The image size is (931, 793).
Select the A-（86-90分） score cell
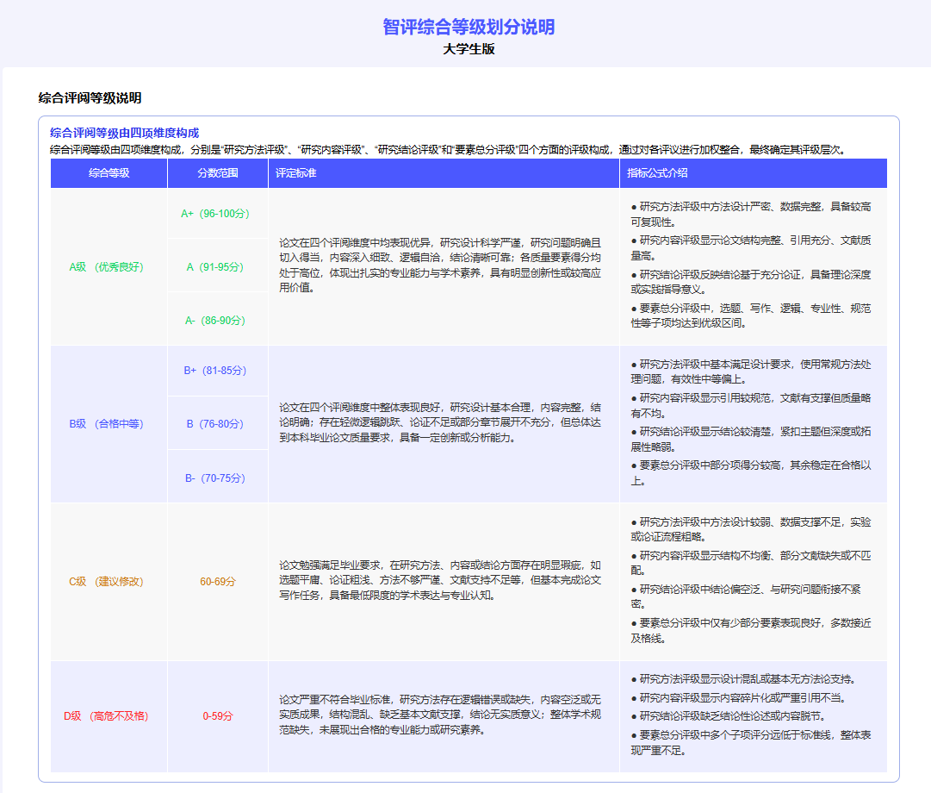[x=218, y=321]
